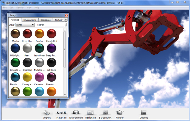Screen dimensions: 190x121
Task: Click the Render label in toolbar
Action: click(x=120, y=118)
